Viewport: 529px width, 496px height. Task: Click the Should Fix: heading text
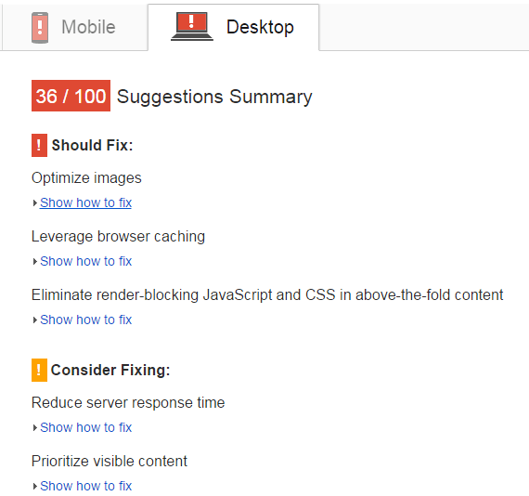(x=92, y=145)
